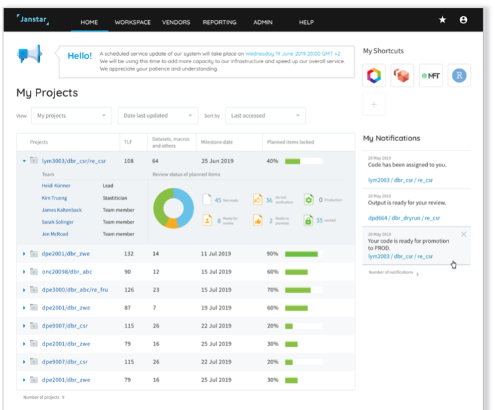Add a new shortcut with plus tile
Viewport: 495px width, 410px height.
coord(374,104)
